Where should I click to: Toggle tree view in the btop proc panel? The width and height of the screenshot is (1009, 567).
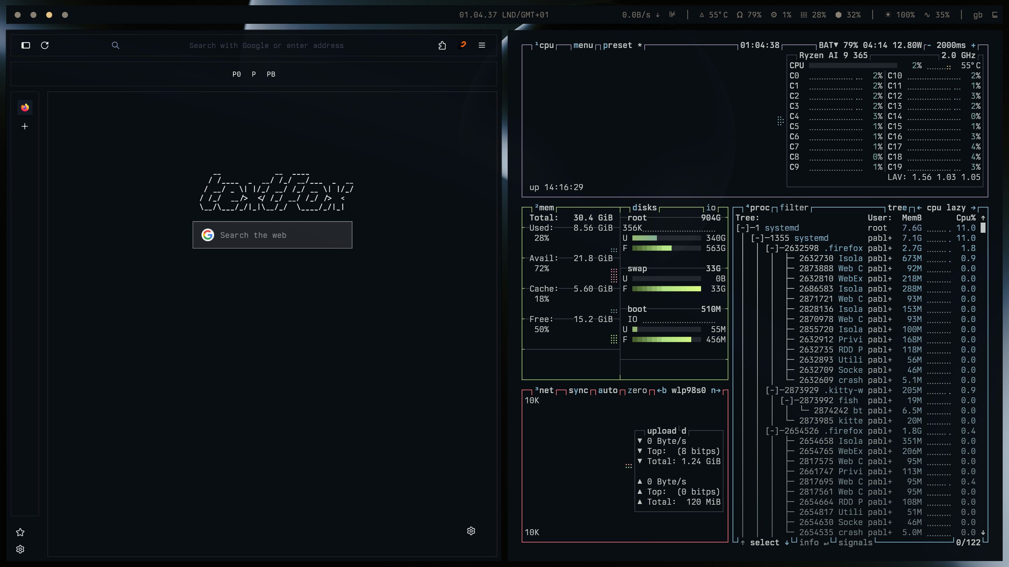coord(897,208)
